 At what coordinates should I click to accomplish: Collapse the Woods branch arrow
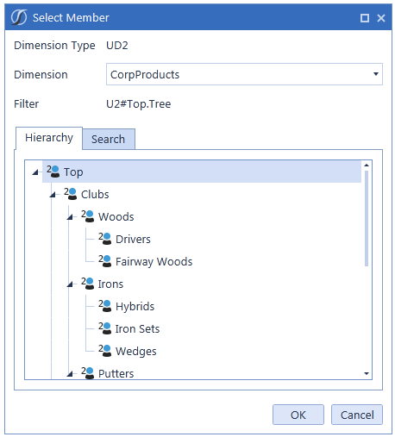point(70,217)
